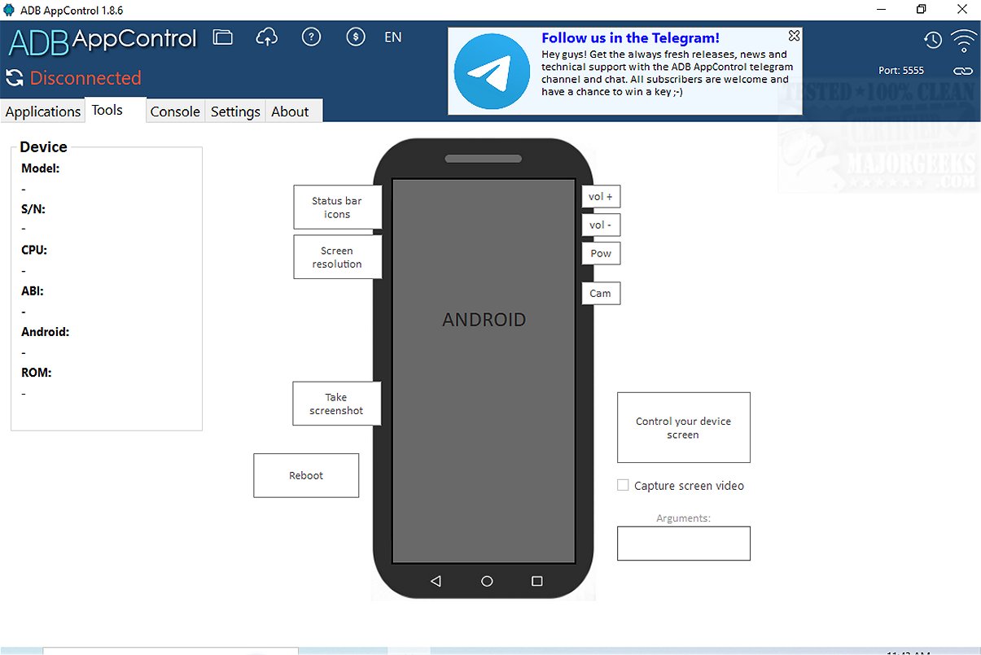981x655 pixels.
Task: Click the Status bar icons button
Action: [x=337, y=207]
